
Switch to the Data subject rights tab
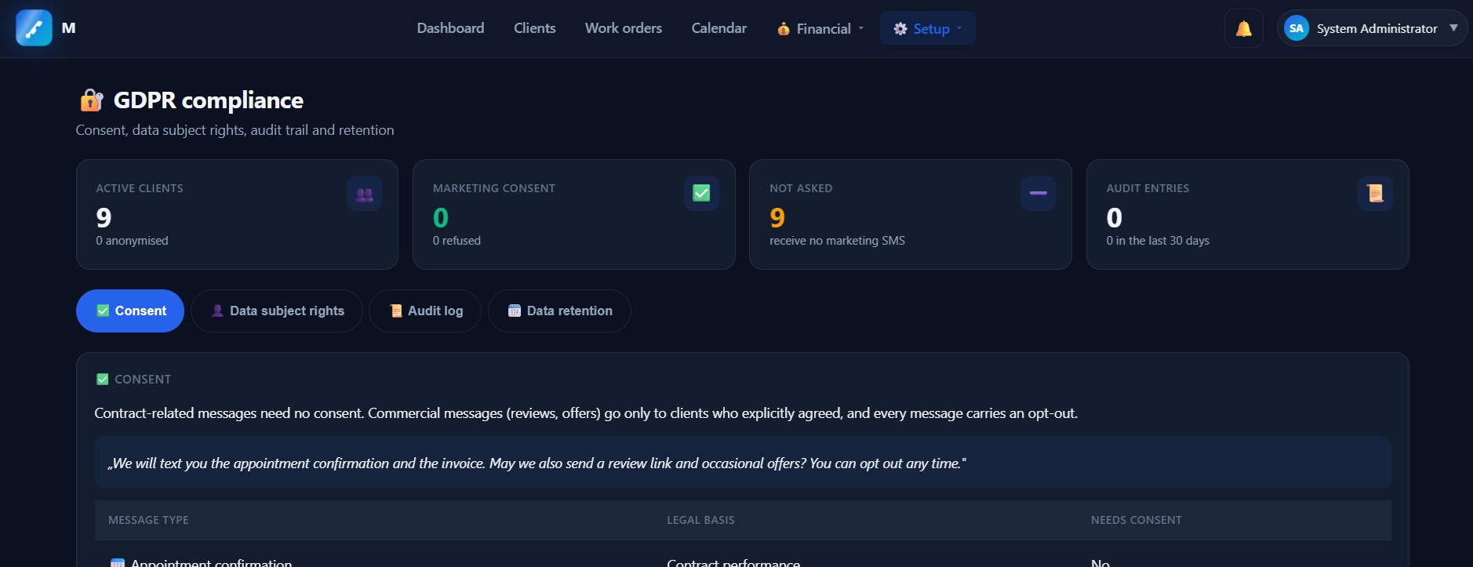click(277, 311)
